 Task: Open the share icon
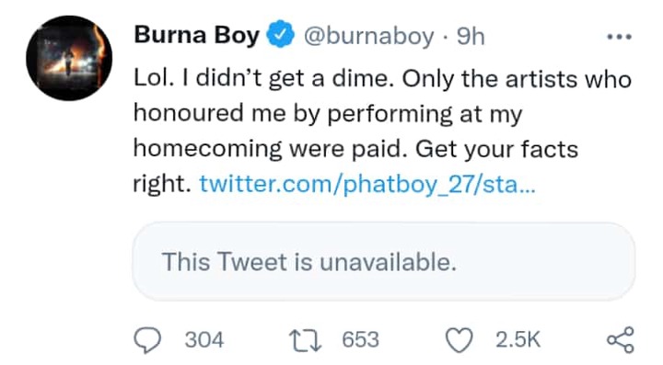621,339
